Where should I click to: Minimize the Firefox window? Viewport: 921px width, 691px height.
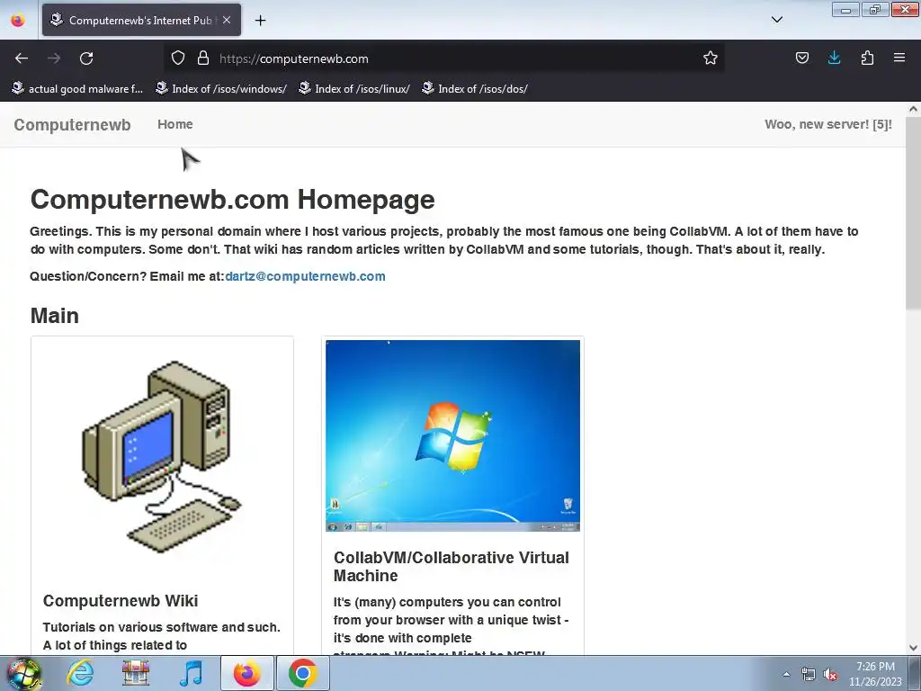845,9
